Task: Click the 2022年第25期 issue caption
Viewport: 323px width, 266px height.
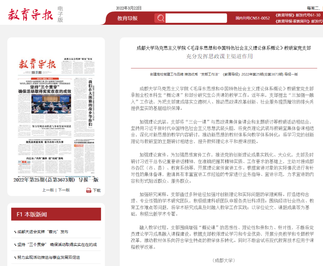Action: (x=56, y=180)
